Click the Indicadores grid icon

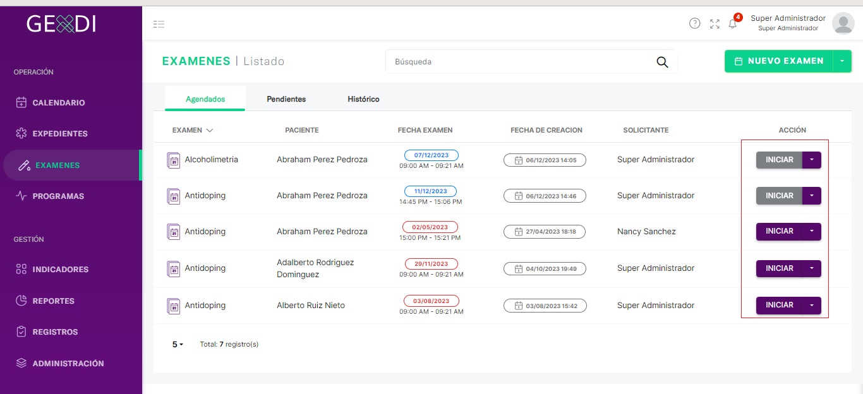click(x=21, y=269)
